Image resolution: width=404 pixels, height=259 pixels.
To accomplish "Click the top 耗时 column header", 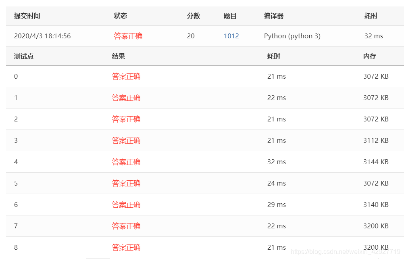I will 371,16.
